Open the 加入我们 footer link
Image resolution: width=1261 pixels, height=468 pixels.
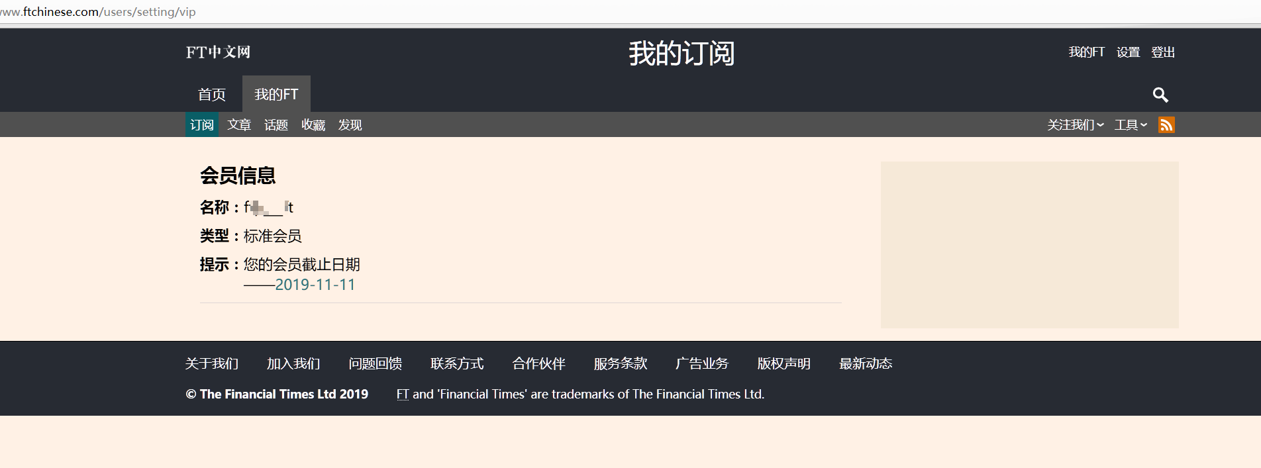point(293,363)
